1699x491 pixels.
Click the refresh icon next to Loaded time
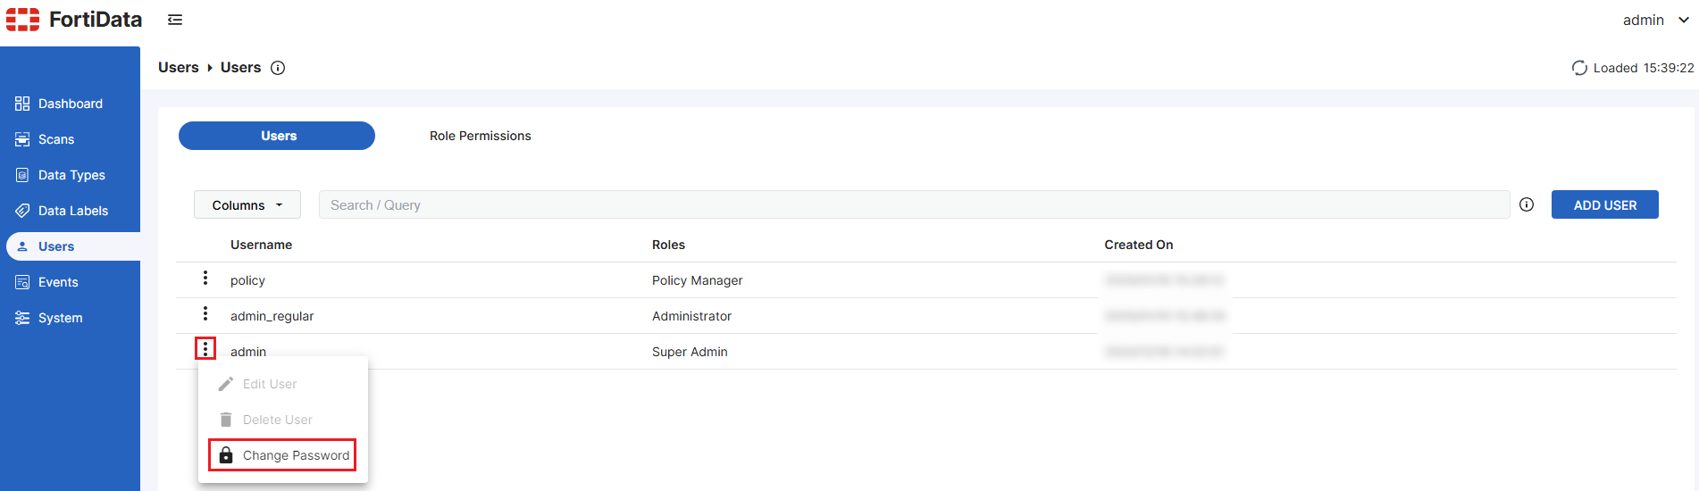click(x=1579, y=68)
